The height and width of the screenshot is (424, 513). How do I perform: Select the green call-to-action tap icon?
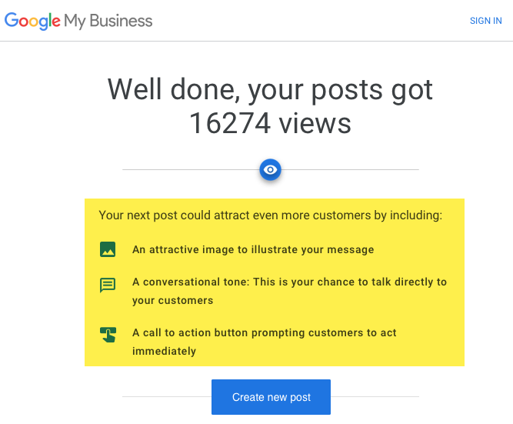pos(108,335)
